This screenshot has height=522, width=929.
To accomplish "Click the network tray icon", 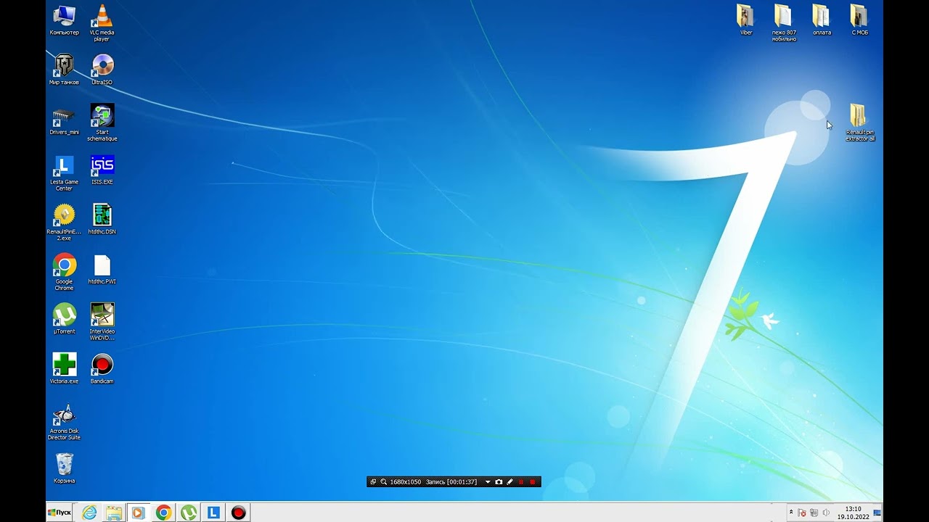I will pos(814,513).
